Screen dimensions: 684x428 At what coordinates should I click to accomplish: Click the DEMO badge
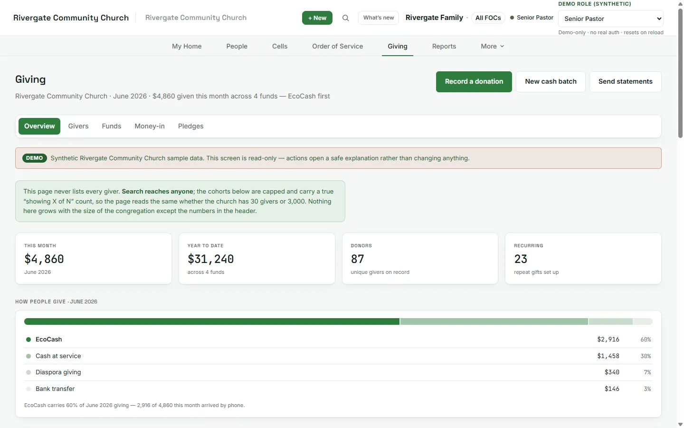(34, 158)
